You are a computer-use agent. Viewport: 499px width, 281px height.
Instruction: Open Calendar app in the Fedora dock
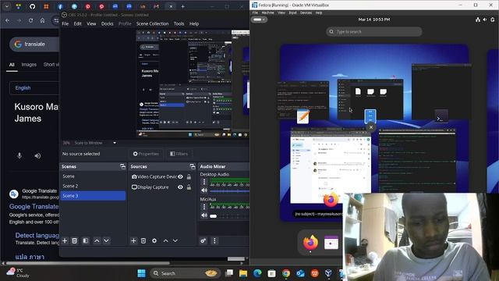tap(331, 243)
